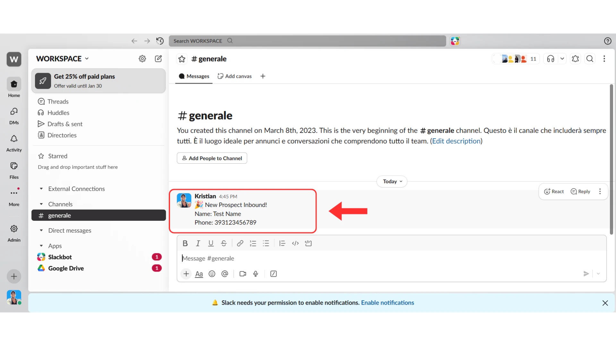Image resolution: width=616 pixels, height=346 pixels.
Task: Expand the Today date divider dropdown
Action: [x=392, y=181]
